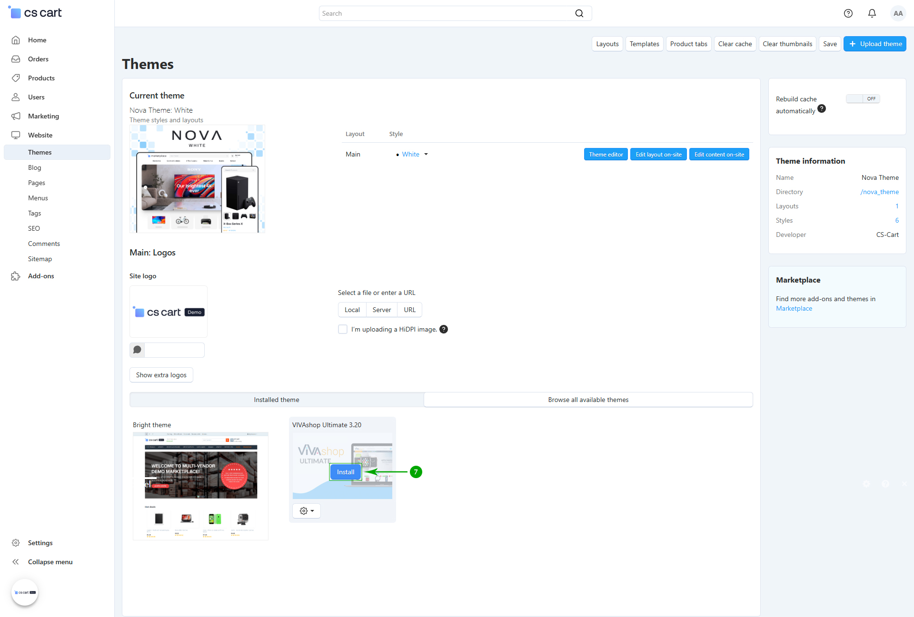
Task: Click the HiDPI image help tooltip icon
Action: 443,329
